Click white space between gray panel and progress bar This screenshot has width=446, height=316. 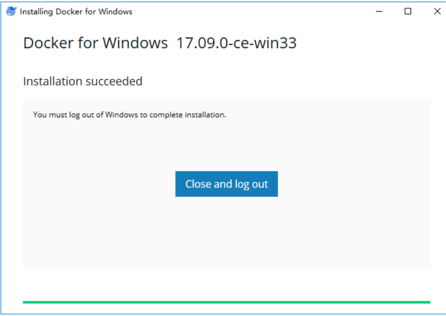click(227, 285)
